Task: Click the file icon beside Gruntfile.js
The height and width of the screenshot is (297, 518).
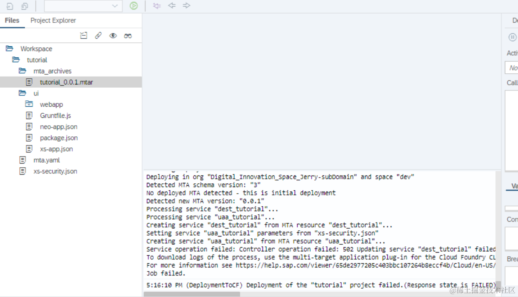Action: (x=29, y=115)
